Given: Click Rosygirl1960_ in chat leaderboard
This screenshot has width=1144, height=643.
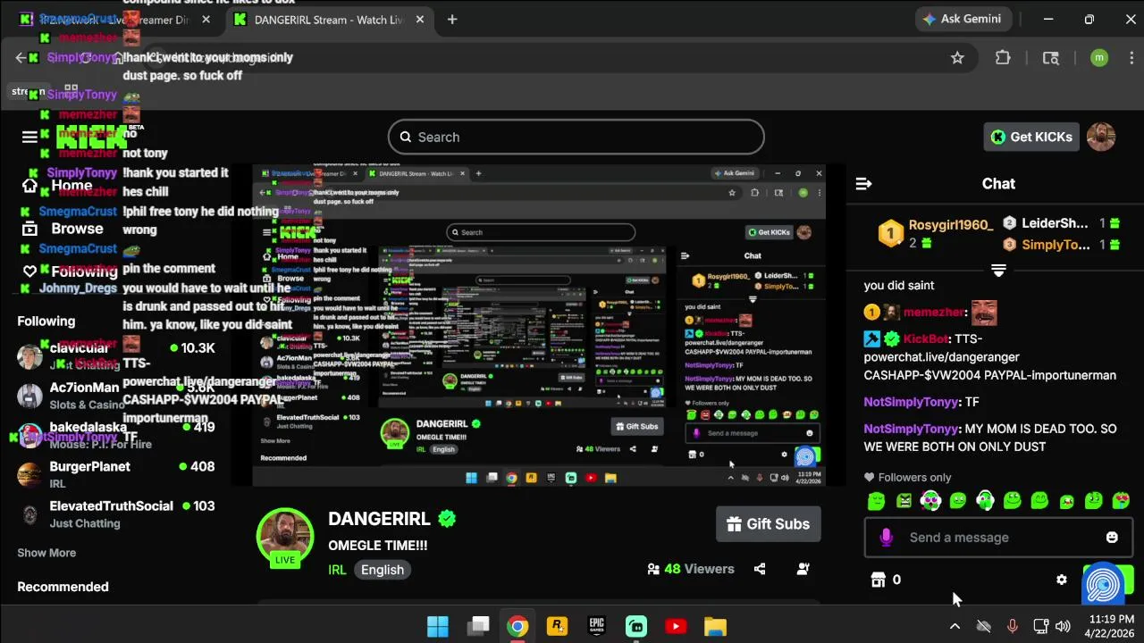Looking at the screenshot, I should coord(951,224).
